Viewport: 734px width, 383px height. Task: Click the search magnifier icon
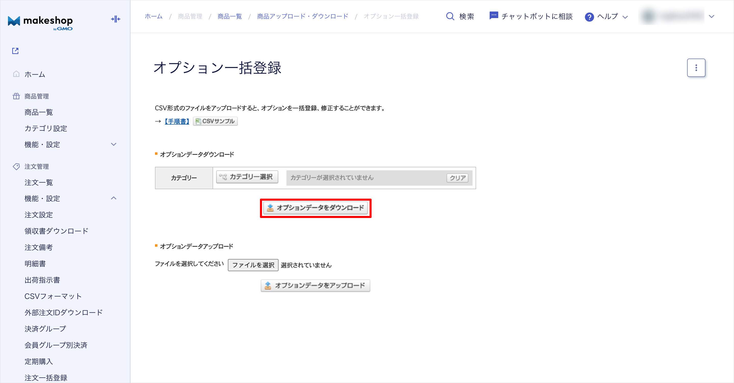pyautogui.click(x=450, y=16)
